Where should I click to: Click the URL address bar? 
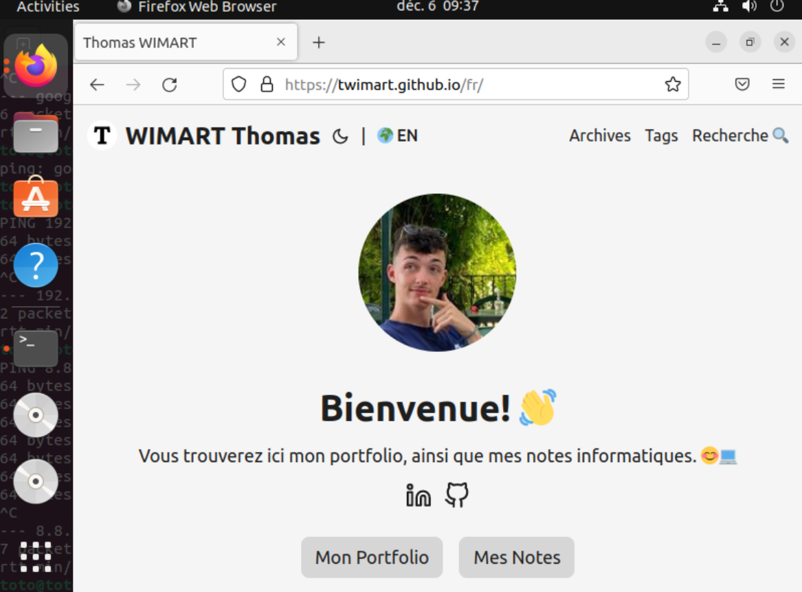pyautogui.click(x=455, y=84)
